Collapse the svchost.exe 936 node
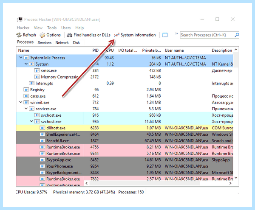255x210 pixels. coord(31,121)
